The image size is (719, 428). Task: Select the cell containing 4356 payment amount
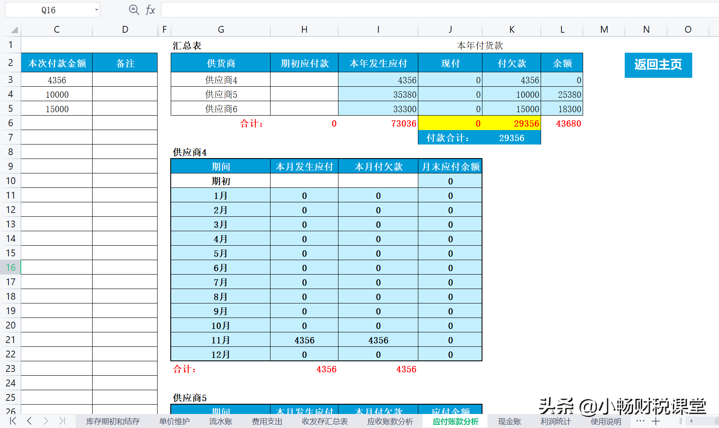pos(56,79)
